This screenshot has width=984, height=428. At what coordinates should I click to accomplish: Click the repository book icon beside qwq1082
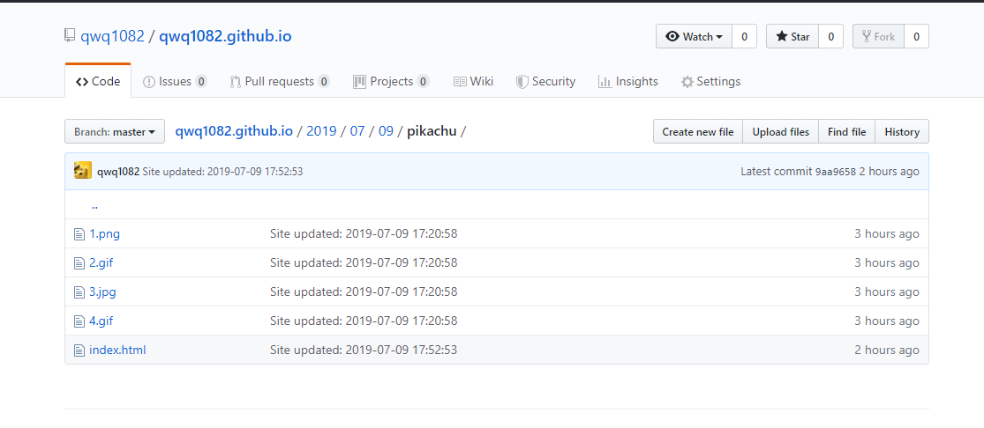[x=70, y=36]
